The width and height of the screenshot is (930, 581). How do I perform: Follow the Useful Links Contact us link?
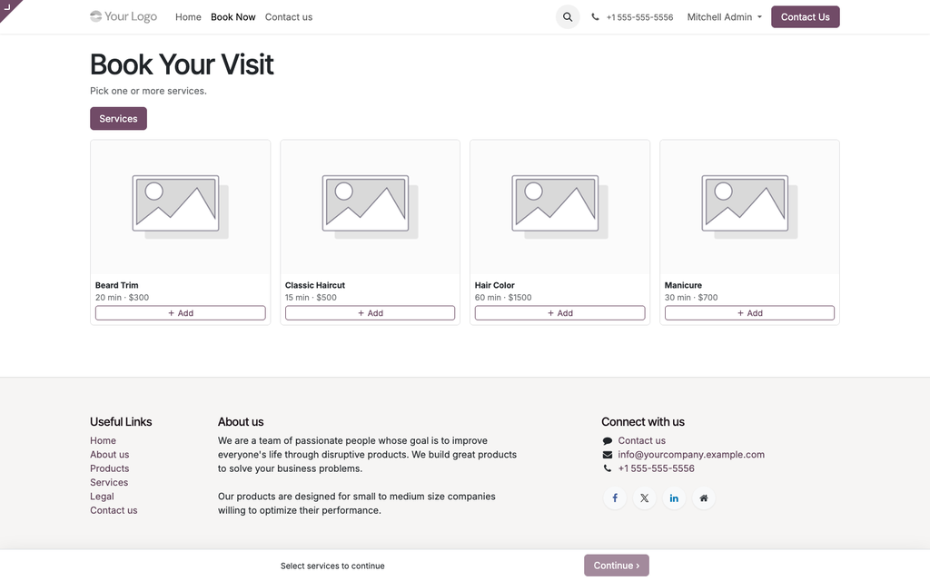114,510
